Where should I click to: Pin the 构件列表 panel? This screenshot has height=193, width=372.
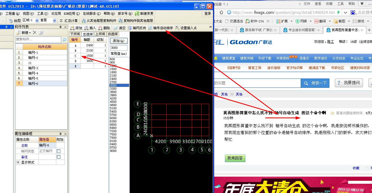61,27
